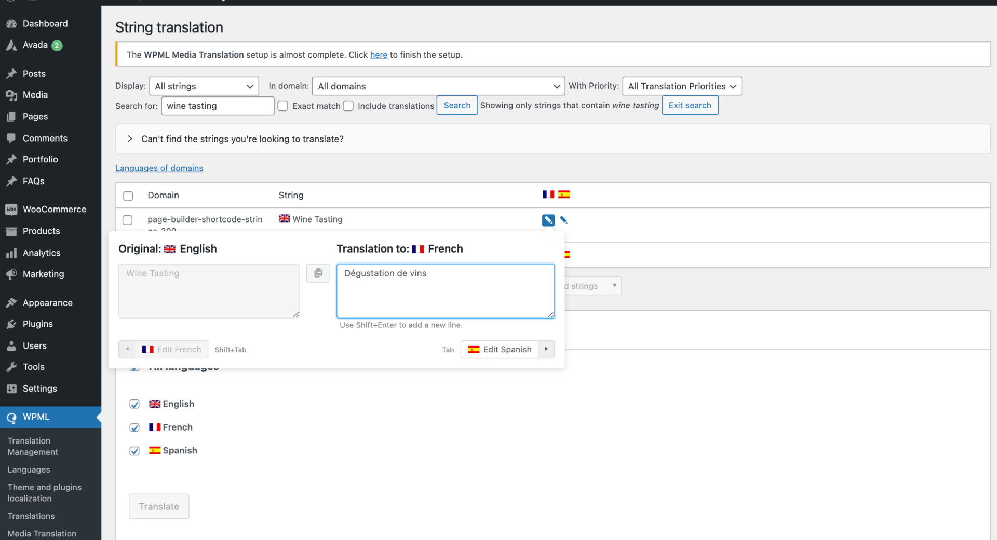The image size is (997, 540).
Task: Open the Display All strings dropdown
Action: click(204, 86)
